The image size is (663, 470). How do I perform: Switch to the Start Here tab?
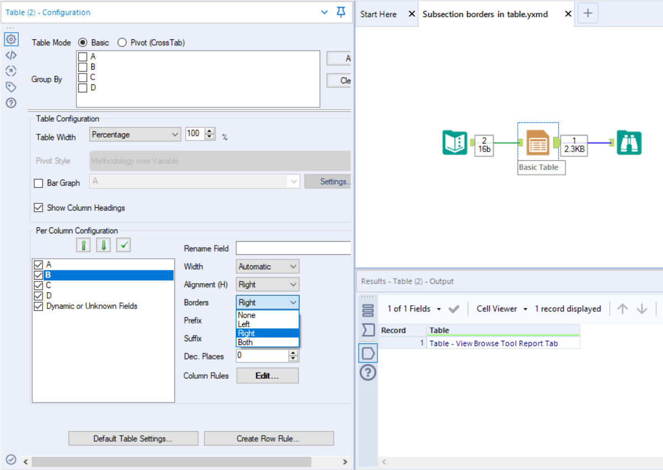pos(377,14)
